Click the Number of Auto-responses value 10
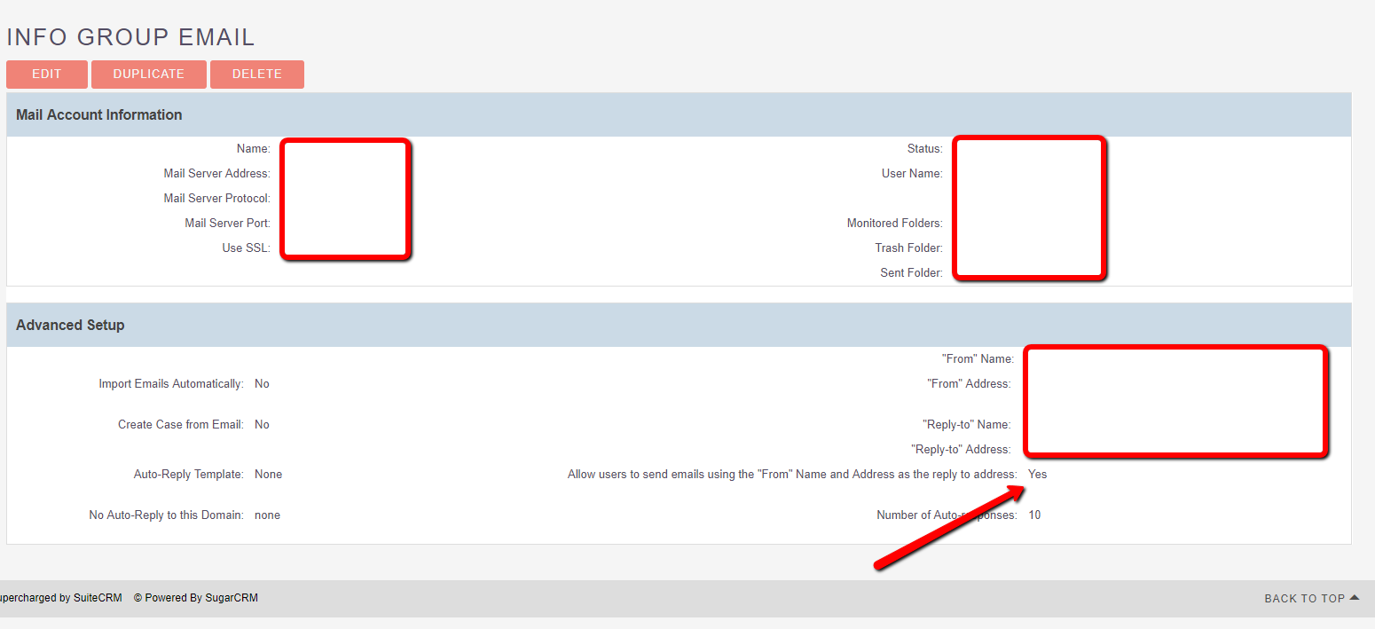 [x=1034, y=515]
